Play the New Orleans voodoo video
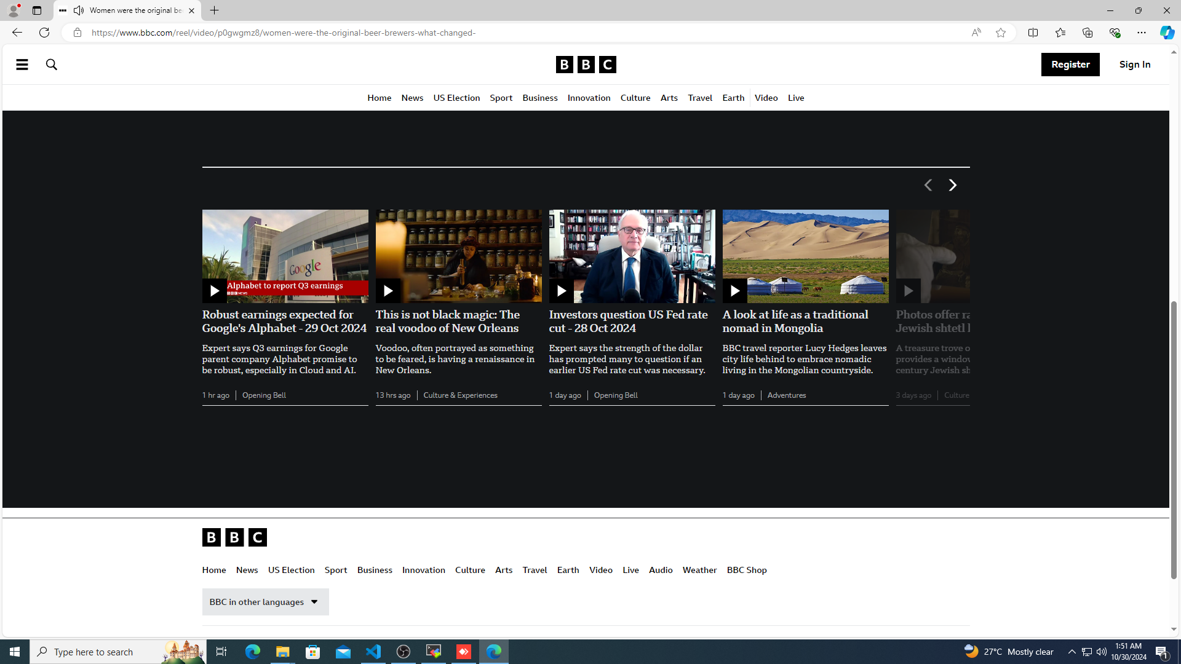The width and height of the screenshot is (1181, 664). coord(388,291)
